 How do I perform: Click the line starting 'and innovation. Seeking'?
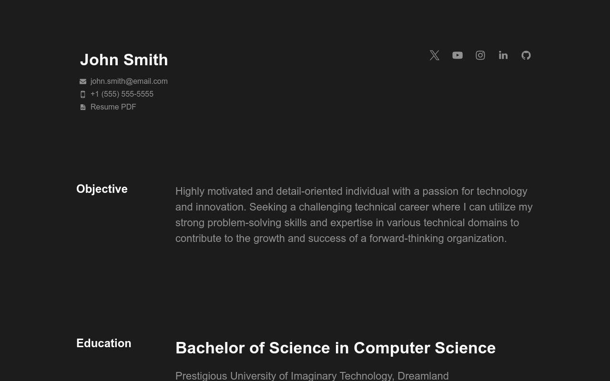(x=354, y=207)
